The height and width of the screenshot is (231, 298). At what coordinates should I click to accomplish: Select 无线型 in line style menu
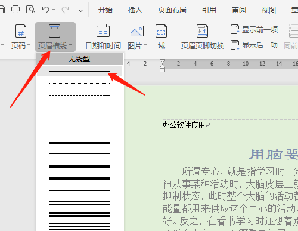(x=79, y=59)
